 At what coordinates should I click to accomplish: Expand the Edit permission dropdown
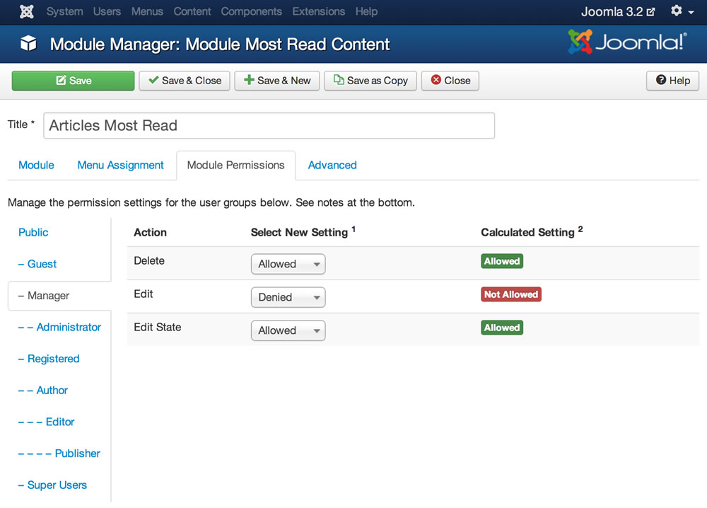(288, 298)
